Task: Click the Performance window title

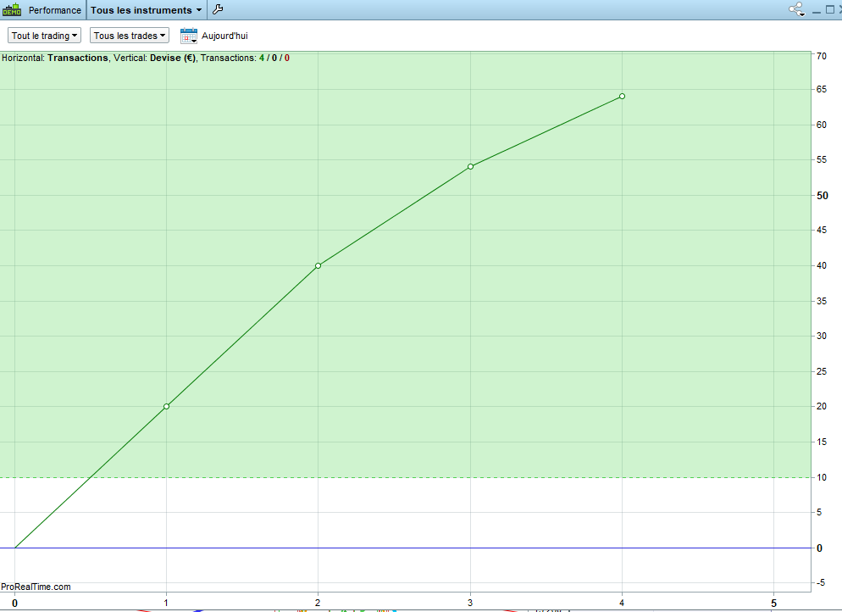Action: (x=55, y=10)
